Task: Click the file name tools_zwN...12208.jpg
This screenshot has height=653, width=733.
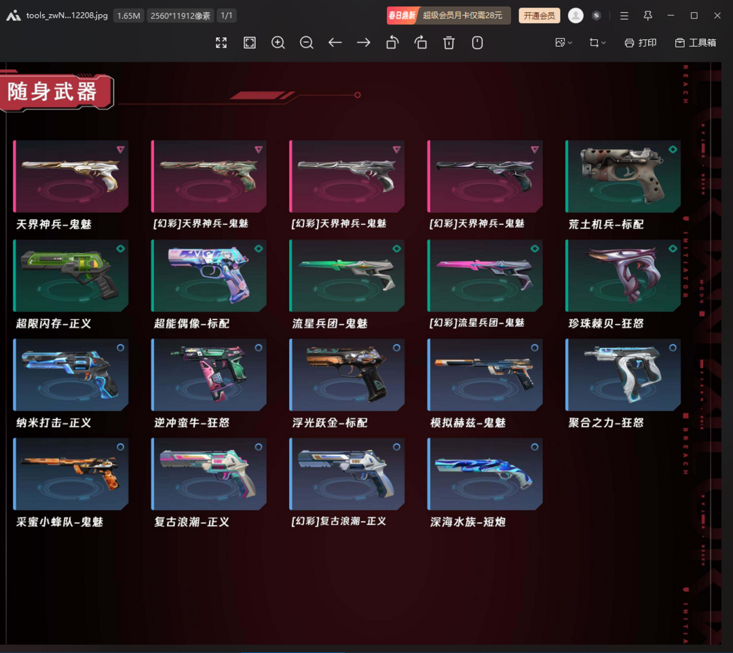Action: pyautogui.click(x=67, y=16)
